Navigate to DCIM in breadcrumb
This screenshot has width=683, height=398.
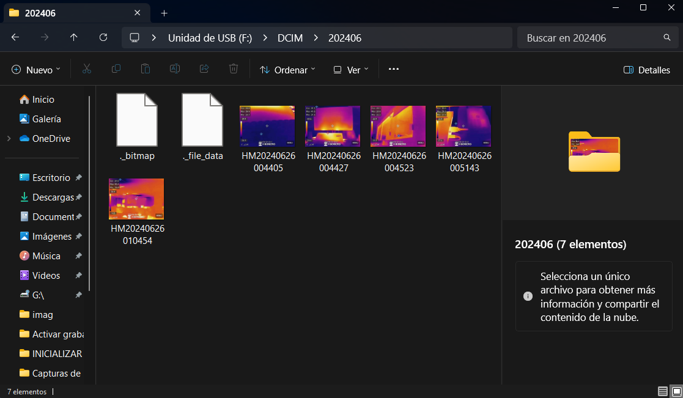pyautogui.click(x=290, y=38)
